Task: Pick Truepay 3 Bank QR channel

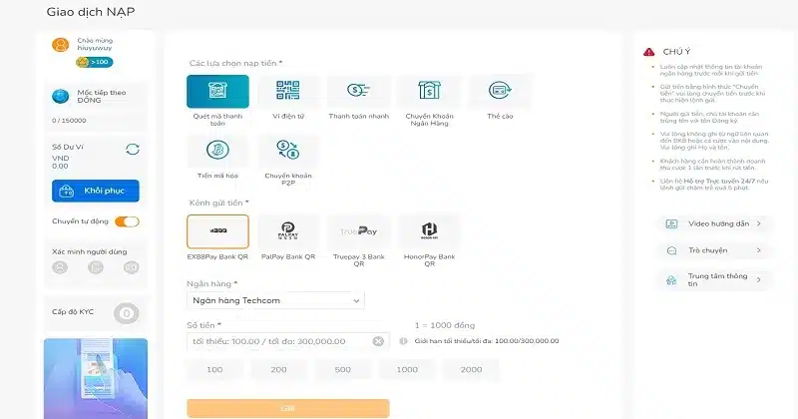Action: pos(359,231)
